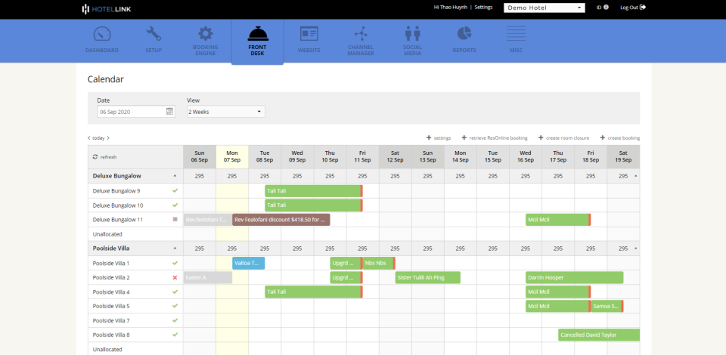Toggle green check status for Deluxe Bungalow 9
Screen dimensions: 726x355
(x=175, y=190)
